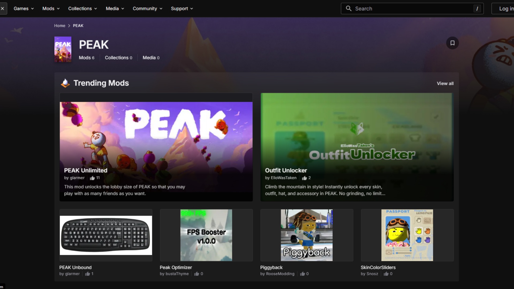Open author ElioWasTaken profile
Viewport: 514px width, 289px height.
[x=284, y=178]
